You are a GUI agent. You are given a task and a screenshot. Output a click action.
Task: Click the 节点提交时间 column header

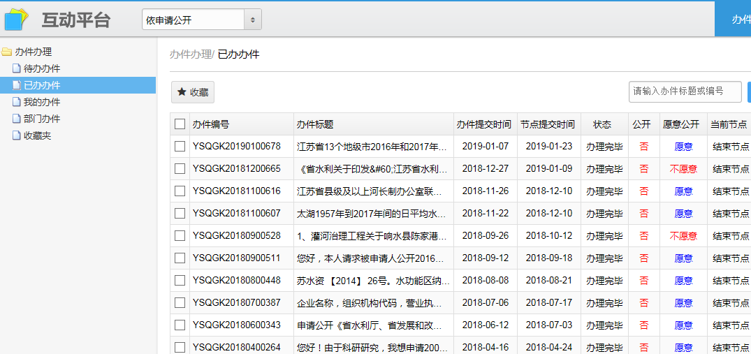[549, 124]
